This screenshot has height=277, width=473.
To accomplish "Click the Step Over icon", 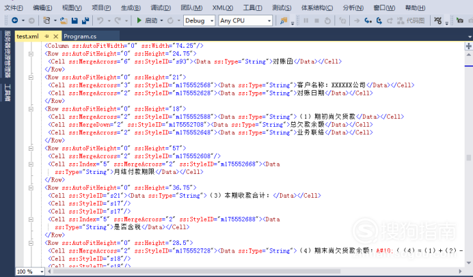I will pos(379,20).
